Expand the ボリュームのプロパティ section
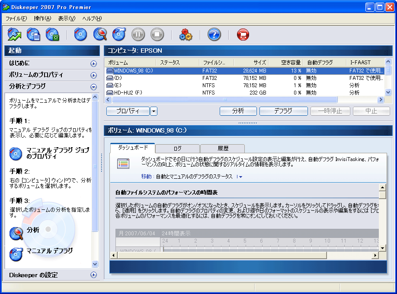The image size is (397, 294). (x=94, y=75)
